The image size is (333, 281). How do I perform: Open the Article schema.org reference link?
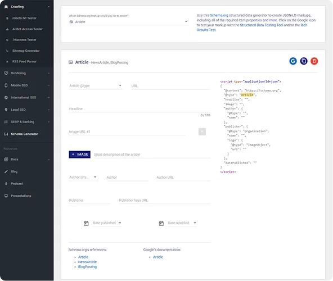83,257
